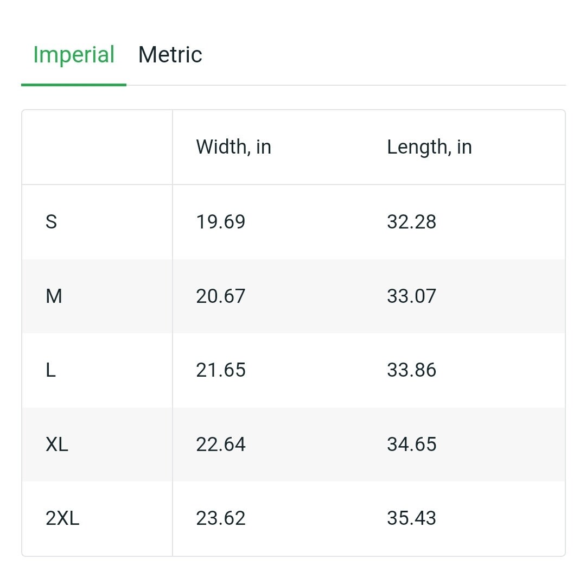The height and width of the screenshot is (584, 586).
Task: Select the S size row label
Action: (x=51, y=221)
